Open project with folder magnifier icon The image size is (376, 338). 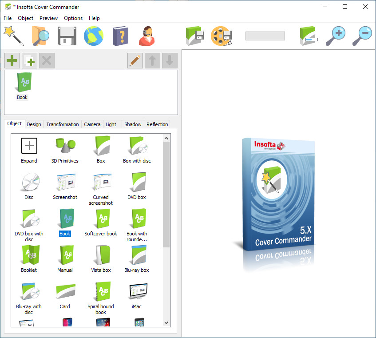[x=40, y=36]
